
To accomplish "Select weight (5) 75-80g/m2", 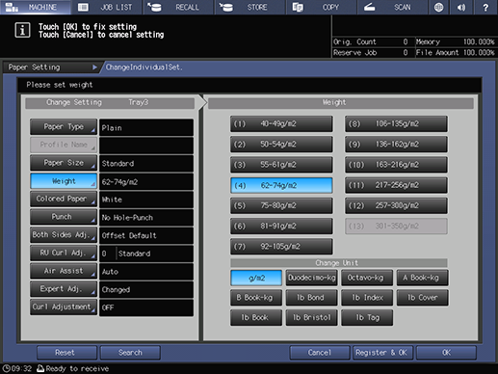I will pos(281,205).
